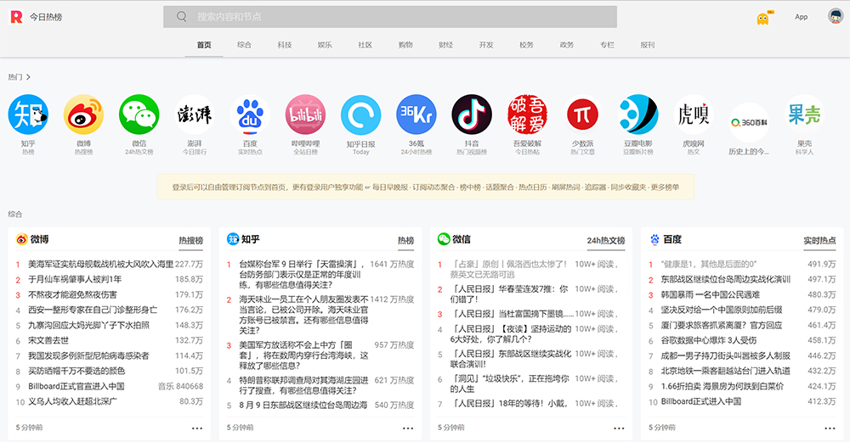This screenshot has height=442, width=850.
Task: Open the more options dots on WeChat card
Action: [x=619, y=428]
